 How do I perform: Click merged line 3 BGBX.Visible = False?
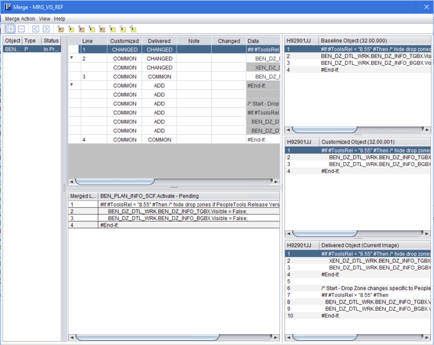(x=174, y=218)
